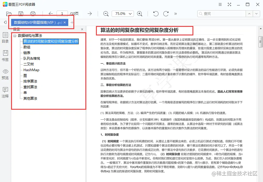Jump to 排序算法 in outline

(30, 81)
